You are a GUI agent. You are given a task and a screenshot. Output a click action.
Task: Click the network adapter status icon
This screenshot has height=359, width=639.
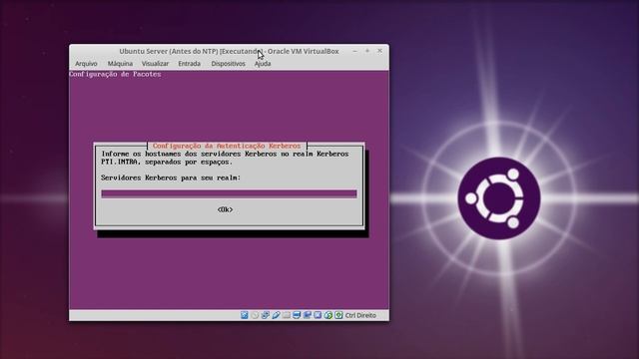[266, 315]
